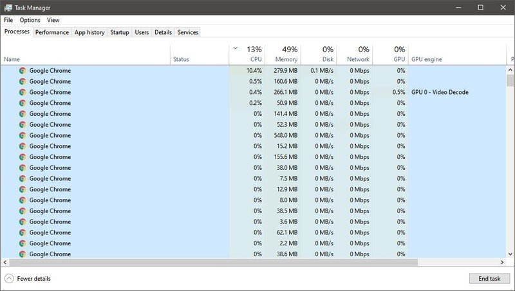Viewport: 515px width, 291px height.
Task: Sort by the GPU engine column header
Action: [457, 55]
